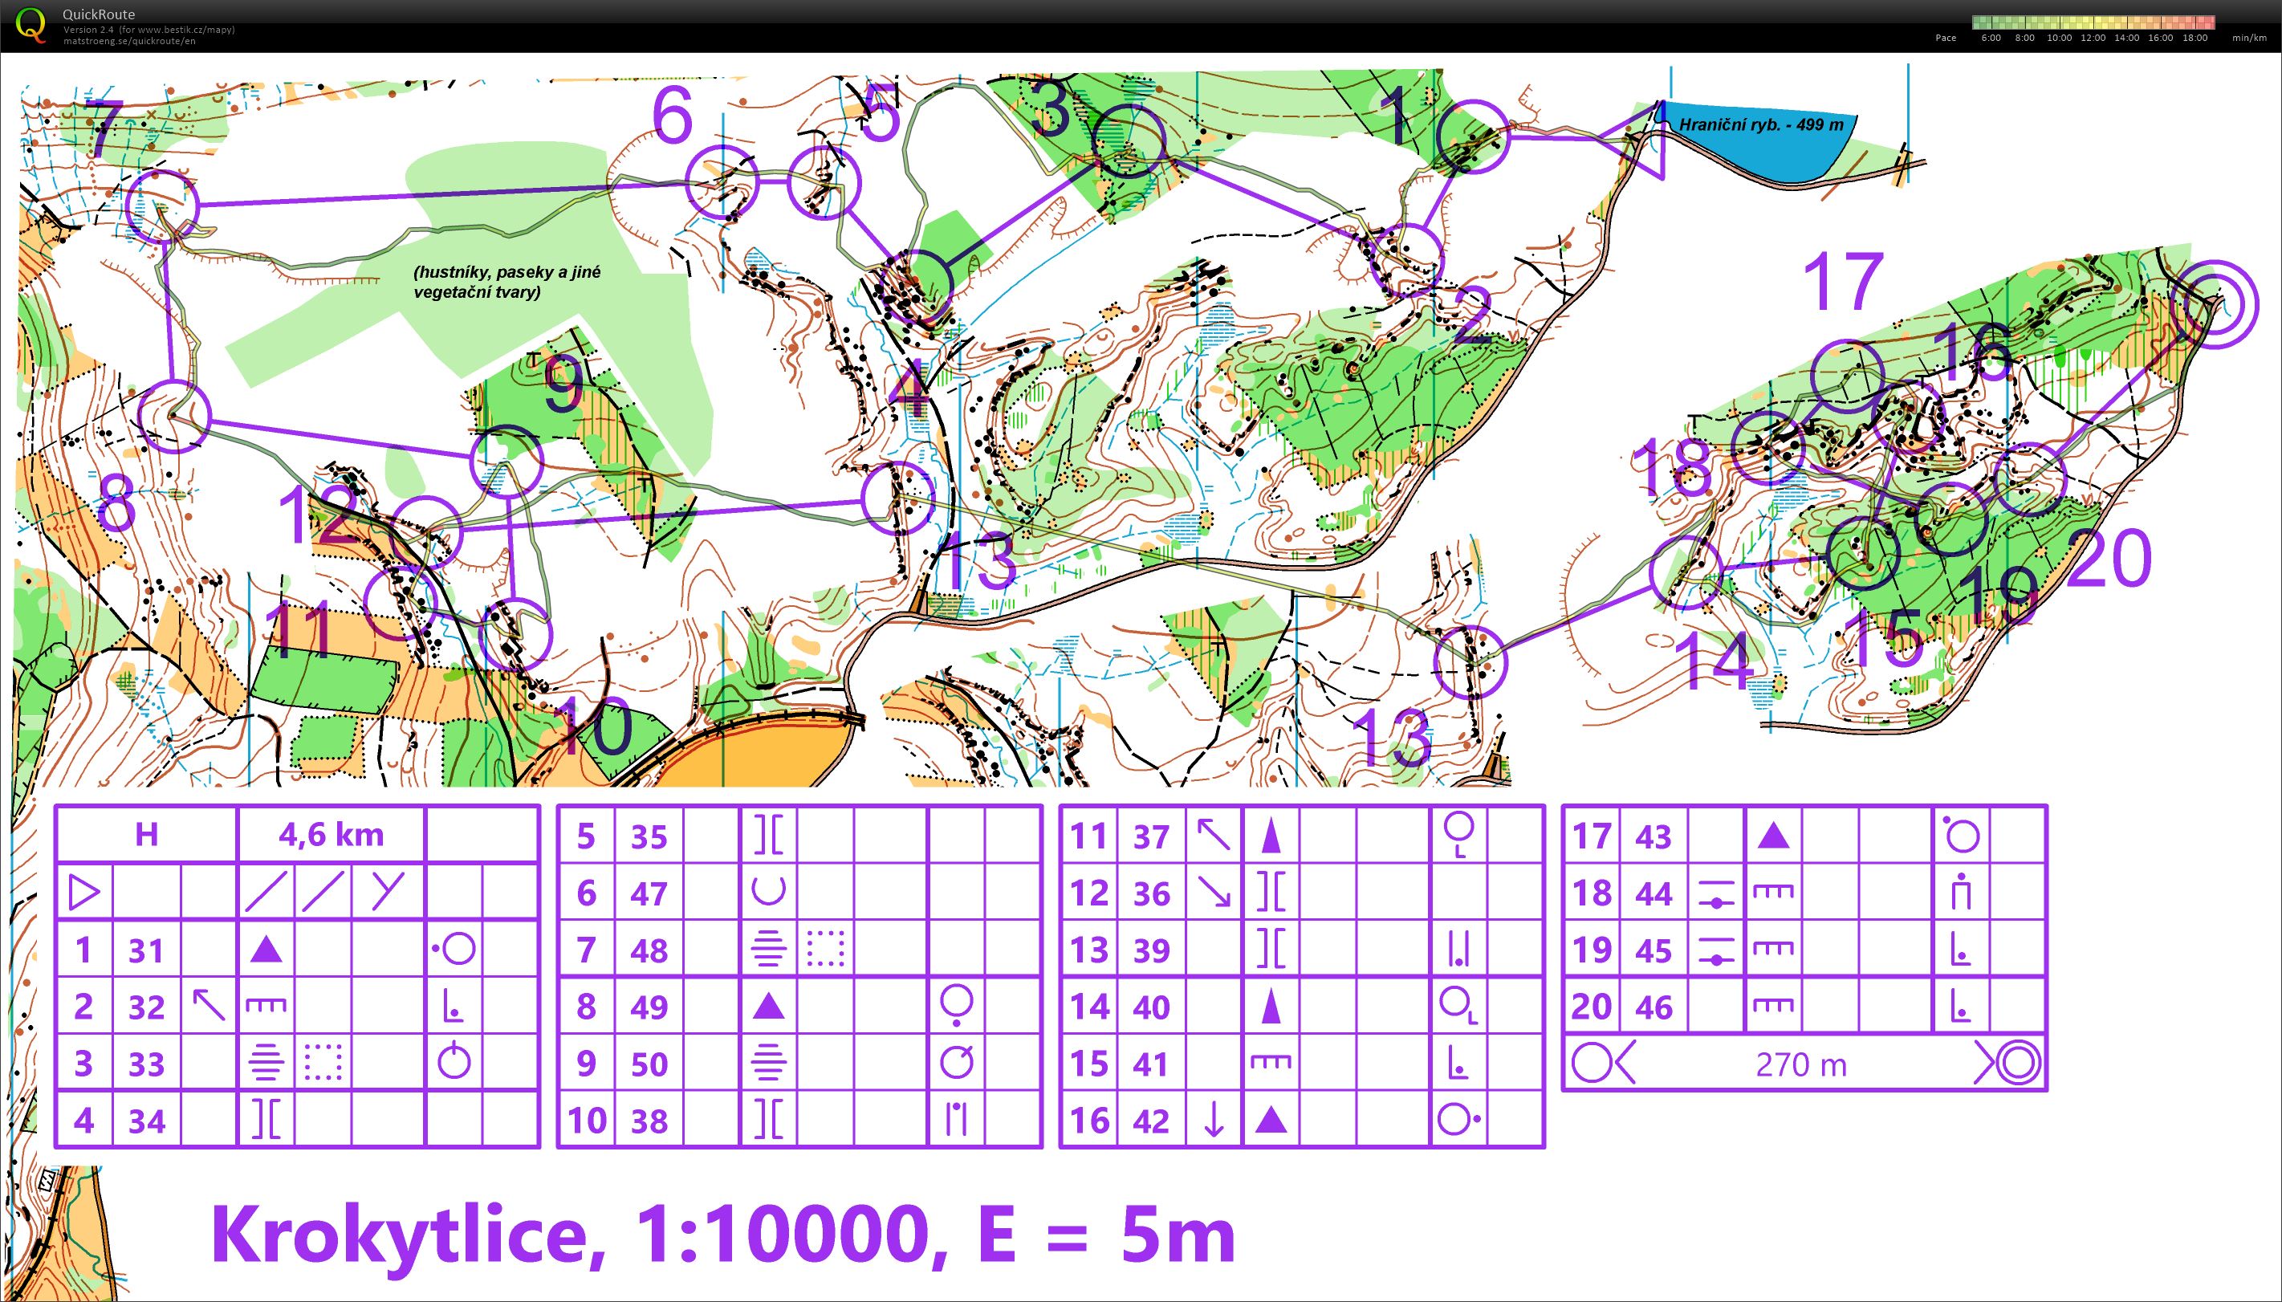The height and width of the screenshot is (1302, 2282).
Task: Open the Pace attribute selector
Action: point(1946,38)
